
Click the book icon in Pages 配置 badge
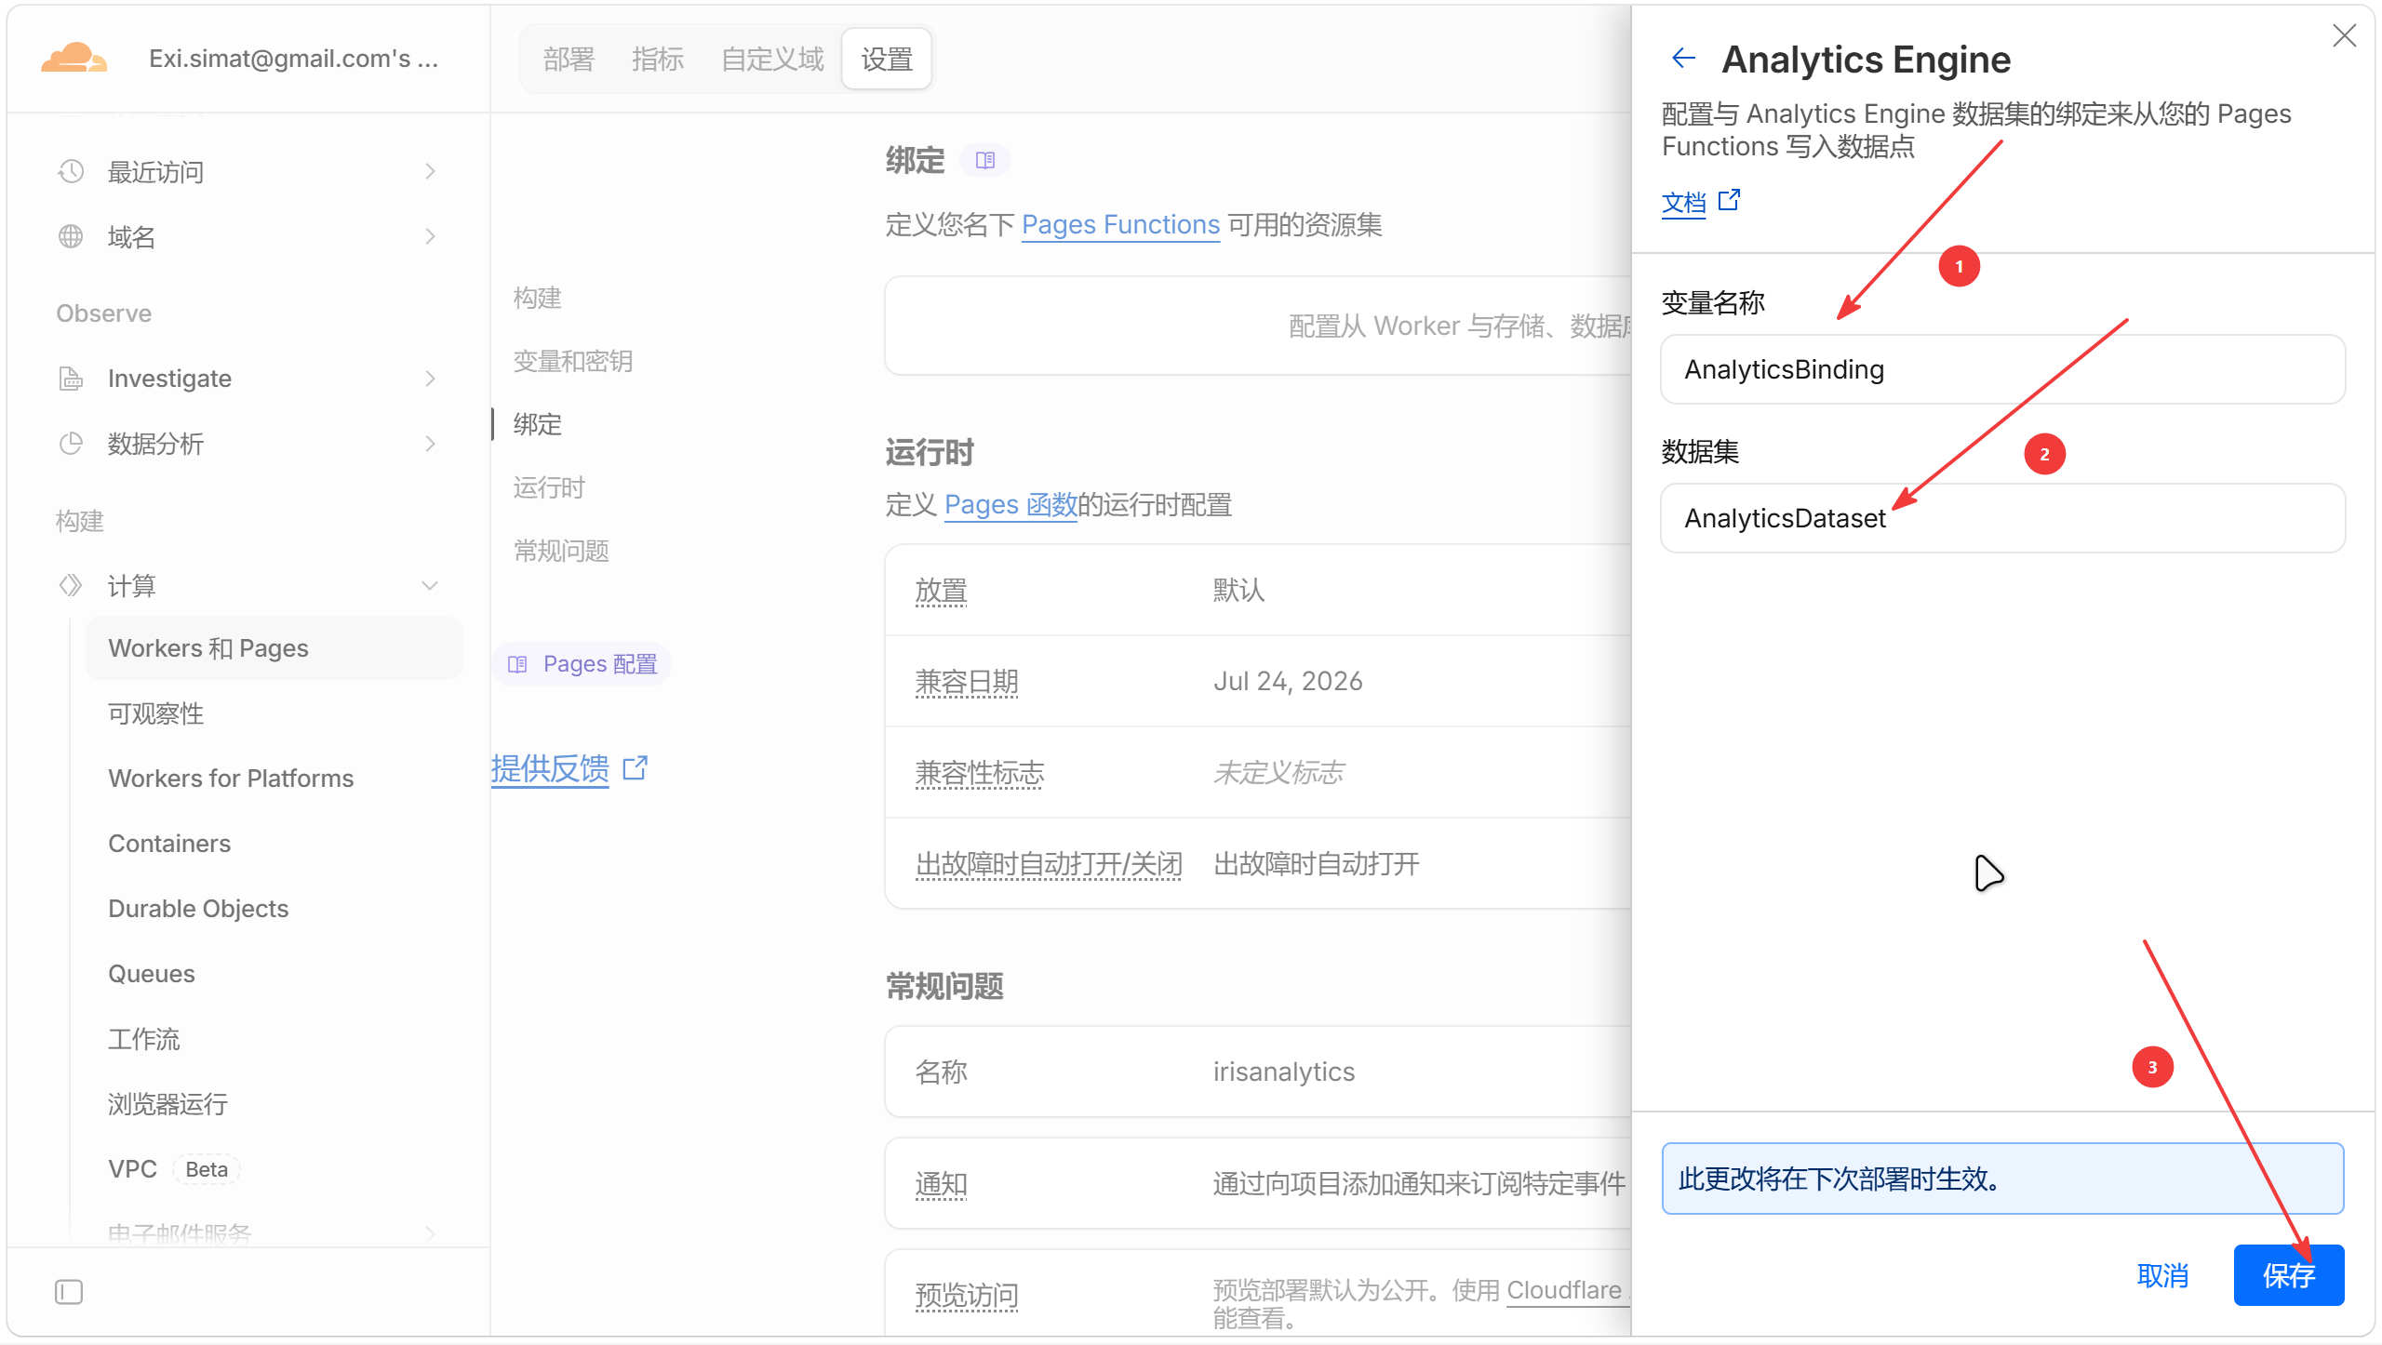click(x=517, y=664)
